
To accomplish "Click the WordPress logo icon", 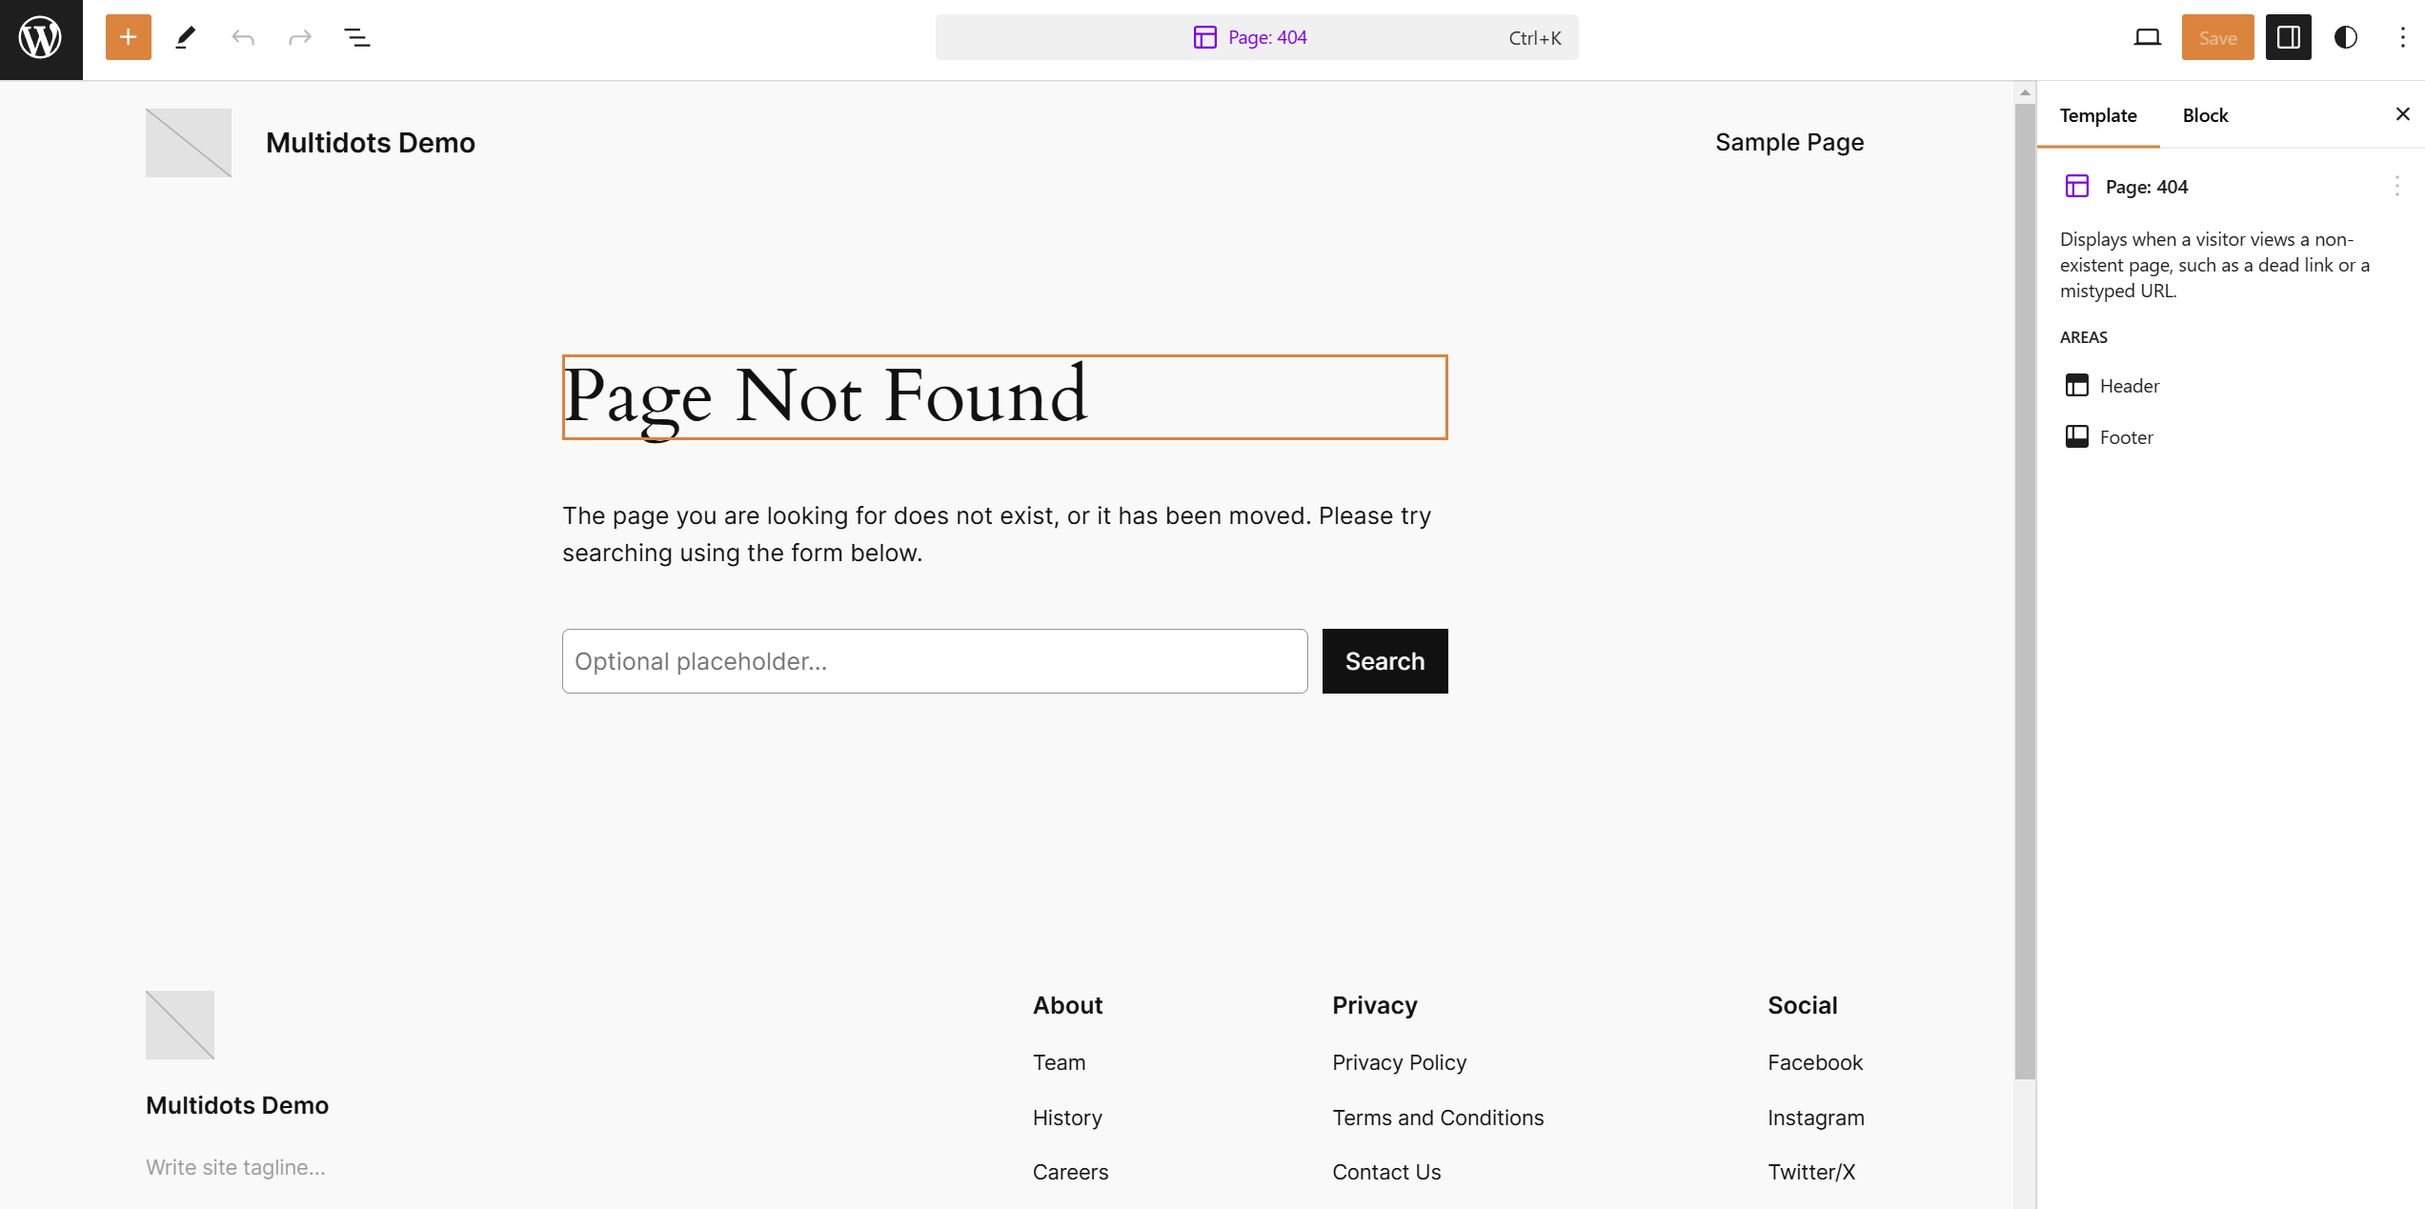I will 41,38.
